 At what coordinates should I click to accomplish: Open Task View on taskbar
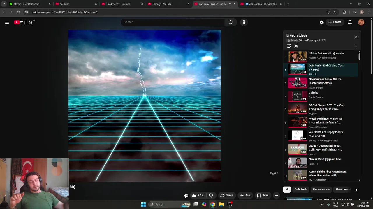point(196,204)
